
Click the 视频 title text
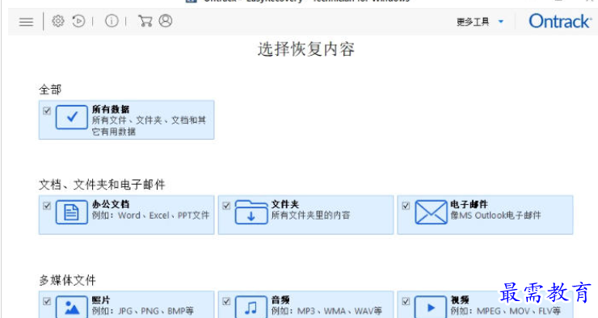coord(460,299)
